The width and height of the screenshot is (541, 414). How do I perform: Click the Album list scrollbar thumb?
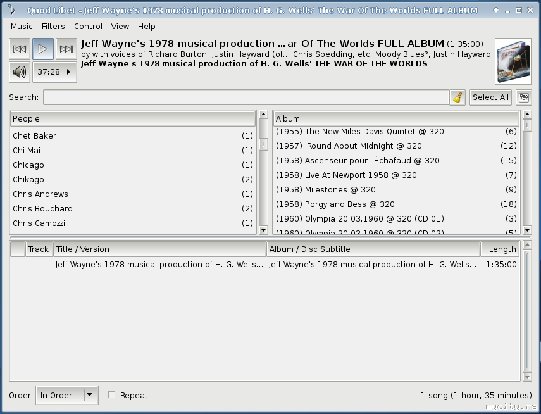pyautogui.click(x=527, y=125)
